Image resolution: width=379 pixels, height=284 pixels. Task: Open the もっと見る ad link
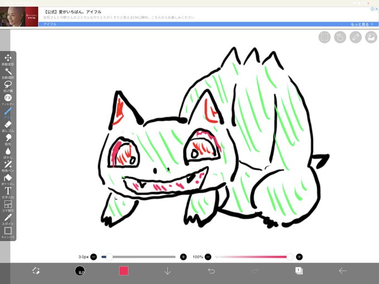coord(362,25)
